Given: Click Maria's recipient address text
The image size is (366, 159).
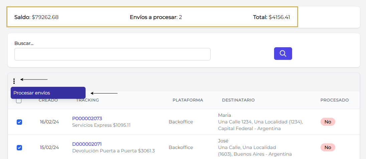Looking at the screenshot, I should 260,122.
